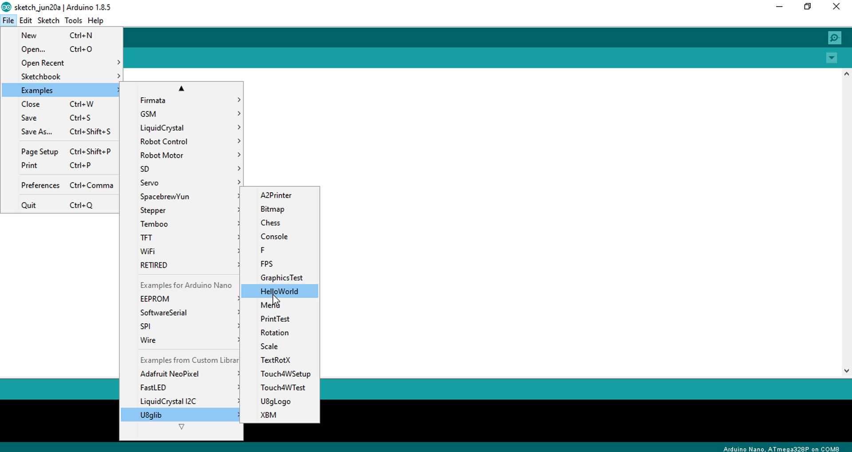This screenshot has height=452, width=852.
Task: Open the TextRotX example
Action: click(x=280, y=361)
